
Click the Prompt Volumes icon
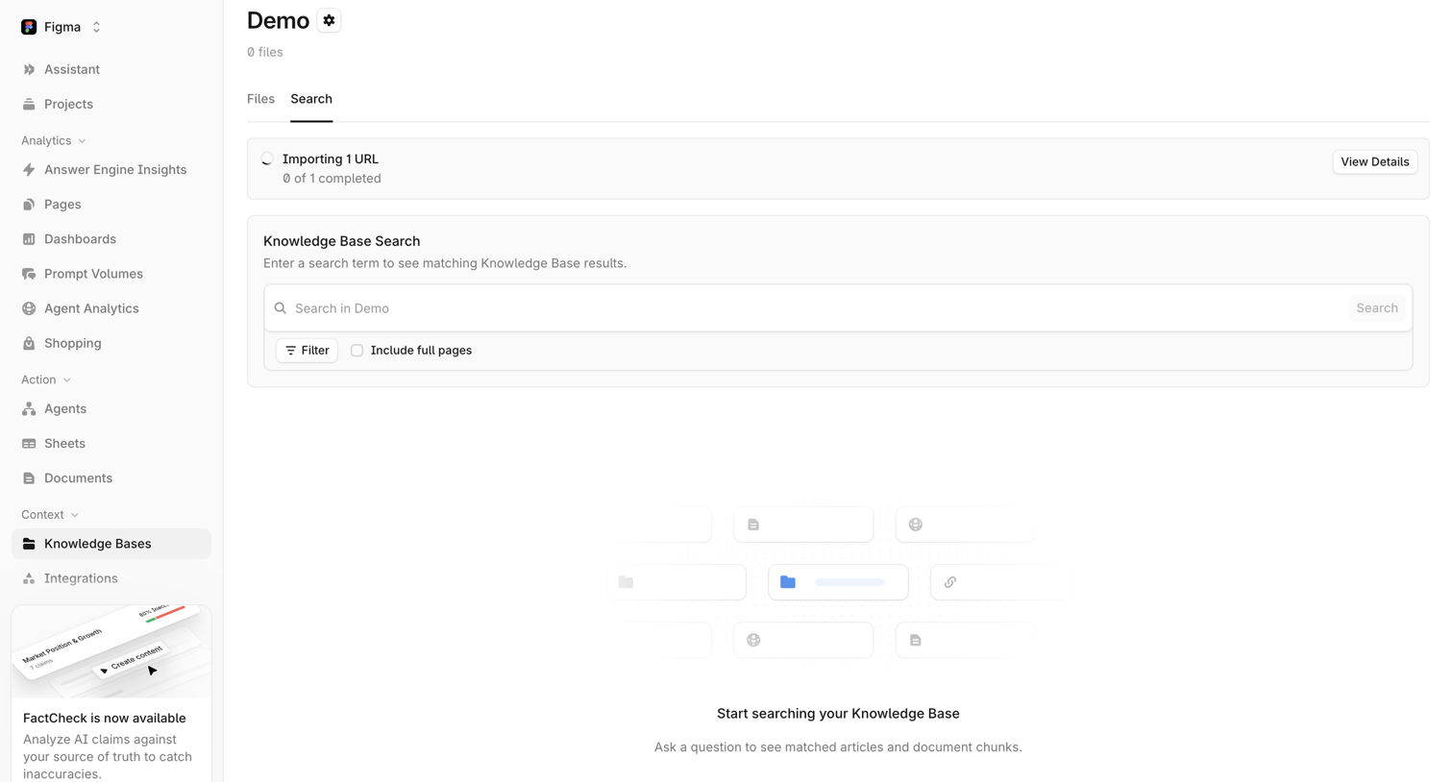[29, 274]
